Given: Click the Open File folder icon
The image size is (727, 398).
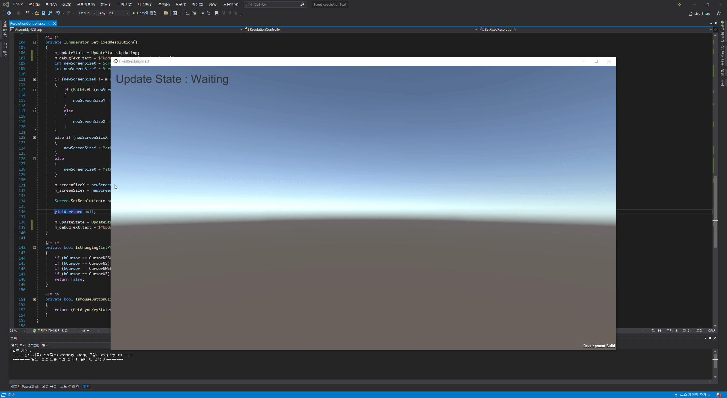Looking at the screenshot, I should (37, 13).
